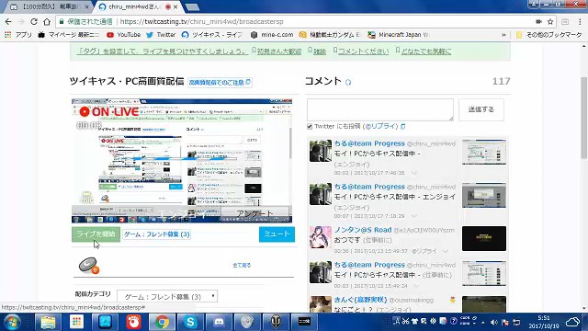Open the Twitter bookmark
This screenshot has width=588, height=331.
pos(161,35)
